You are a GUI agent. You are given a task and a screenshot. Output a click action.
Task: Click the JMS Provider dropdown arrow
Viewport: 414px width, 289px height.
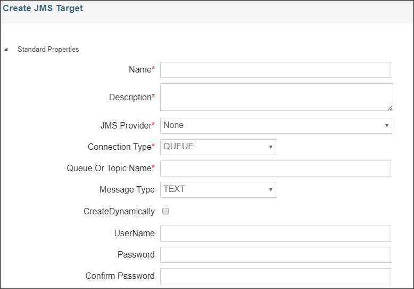(386, 126)
